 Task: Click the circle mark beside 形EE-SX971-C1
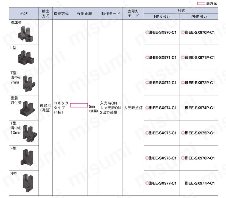(147, 57)
